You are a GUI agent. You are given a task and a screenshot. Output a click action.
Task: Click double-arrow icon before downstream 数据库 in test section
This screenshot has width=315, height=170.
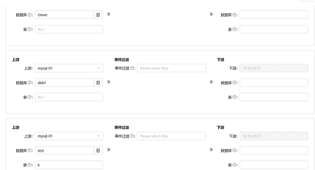coord(211,150)
